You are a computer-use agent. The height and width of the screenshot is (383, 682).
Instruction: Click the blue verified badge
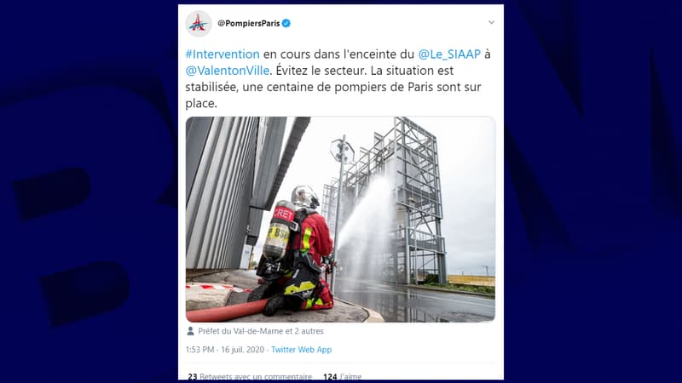point(286,24)
